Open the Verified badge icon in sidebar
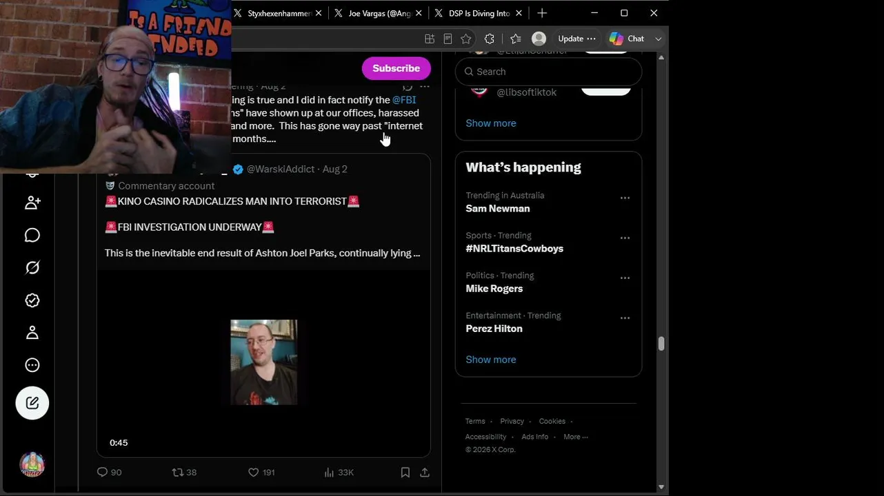This screenshot has height=496, width=884. click(x=32, y=300)
